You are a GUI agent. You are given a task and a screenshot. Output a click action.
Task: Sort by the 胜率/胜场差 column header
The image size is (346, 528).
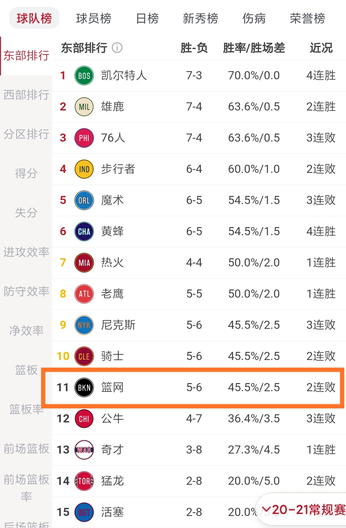click(254, 48)
